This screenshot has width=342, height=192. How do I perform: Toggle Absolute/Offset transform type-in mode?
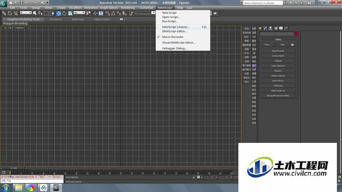click(198, 177)
